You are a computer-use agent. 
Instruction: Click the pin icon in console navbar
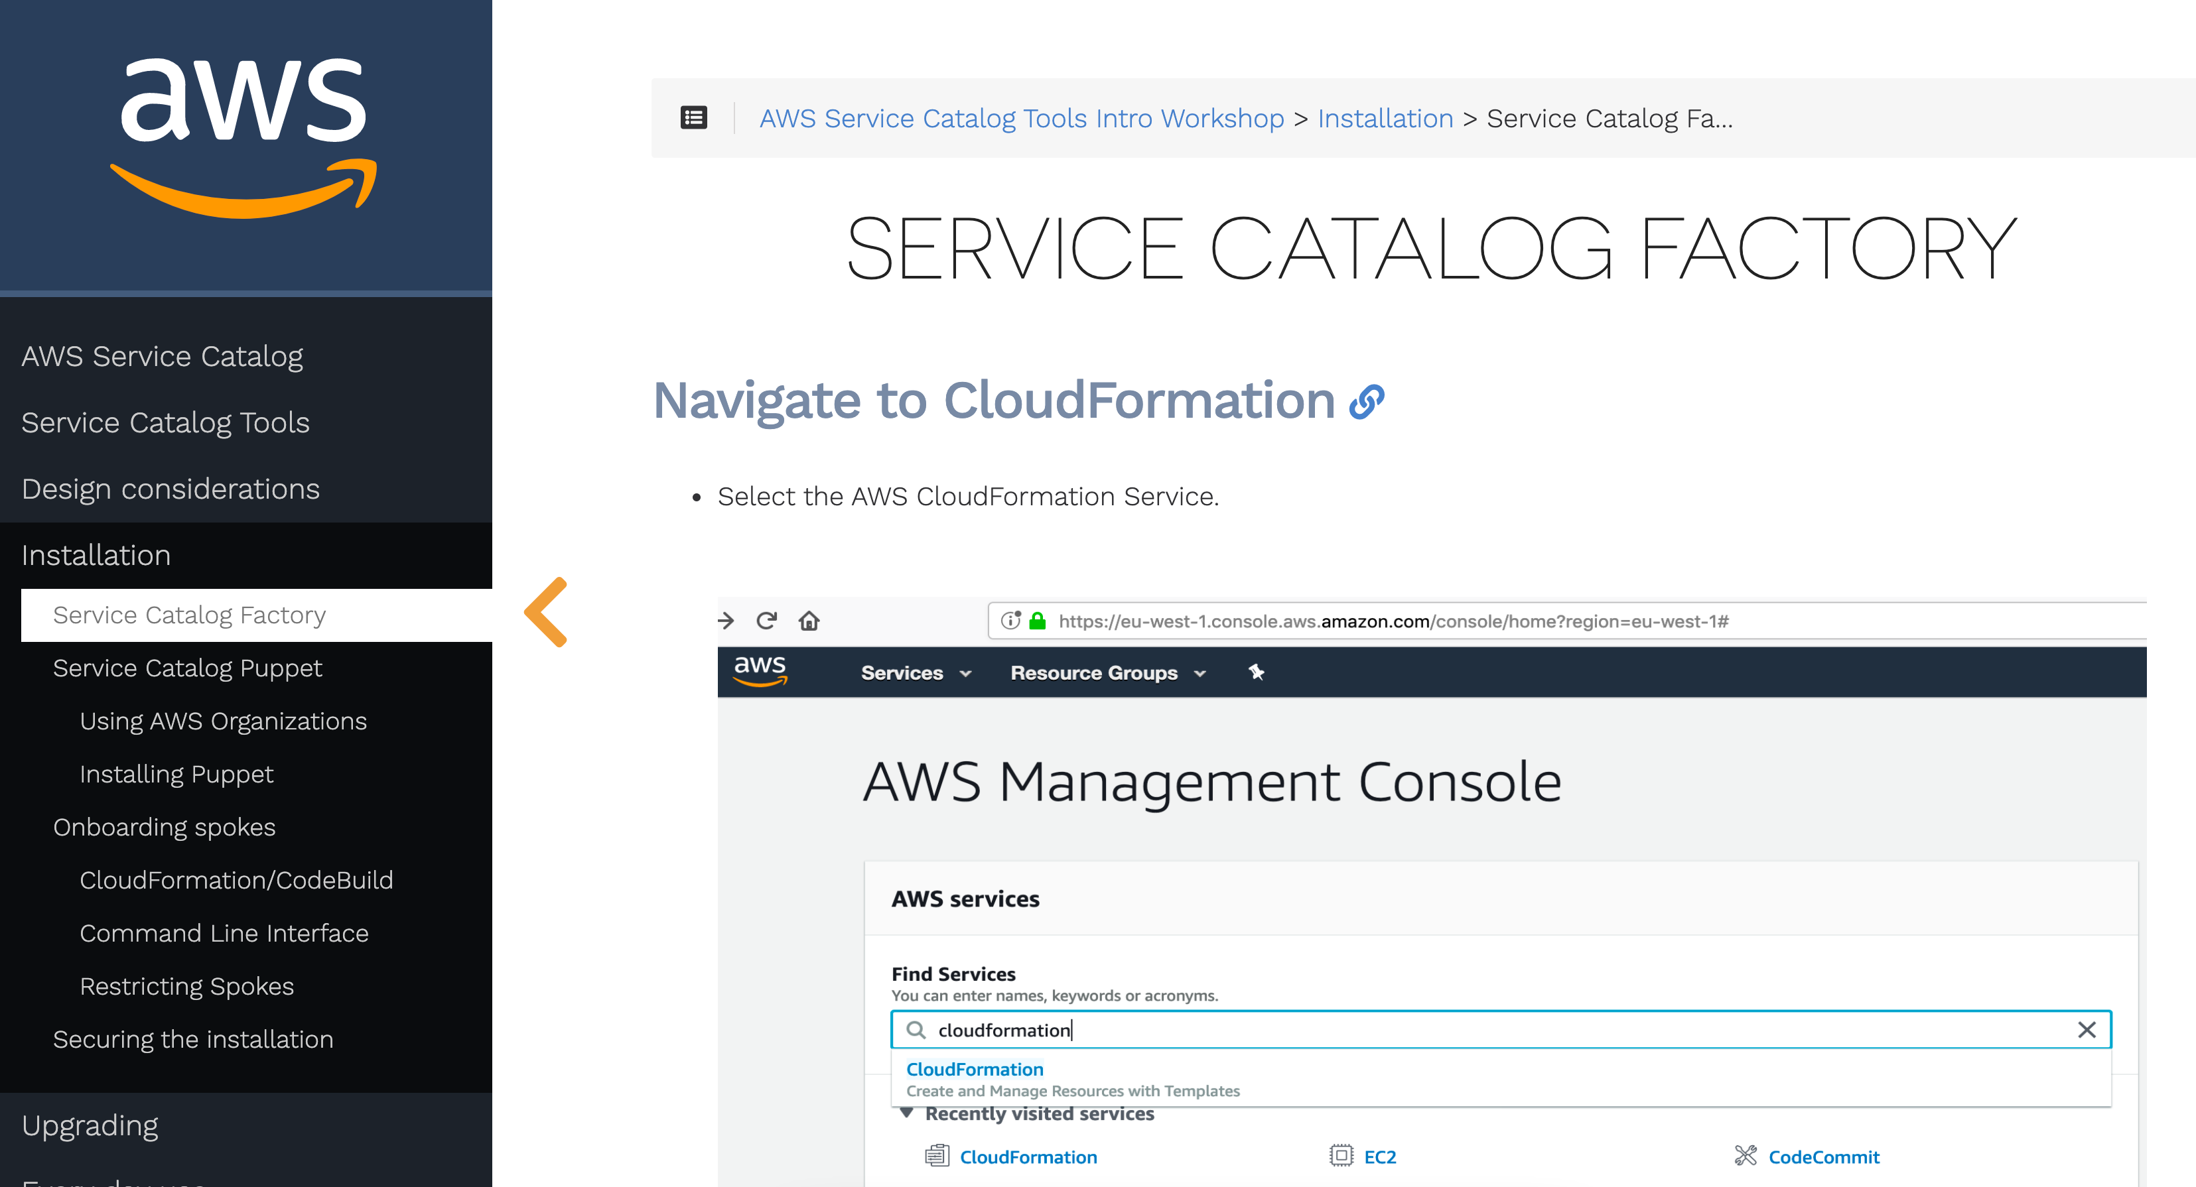(x=1256, y=672)
